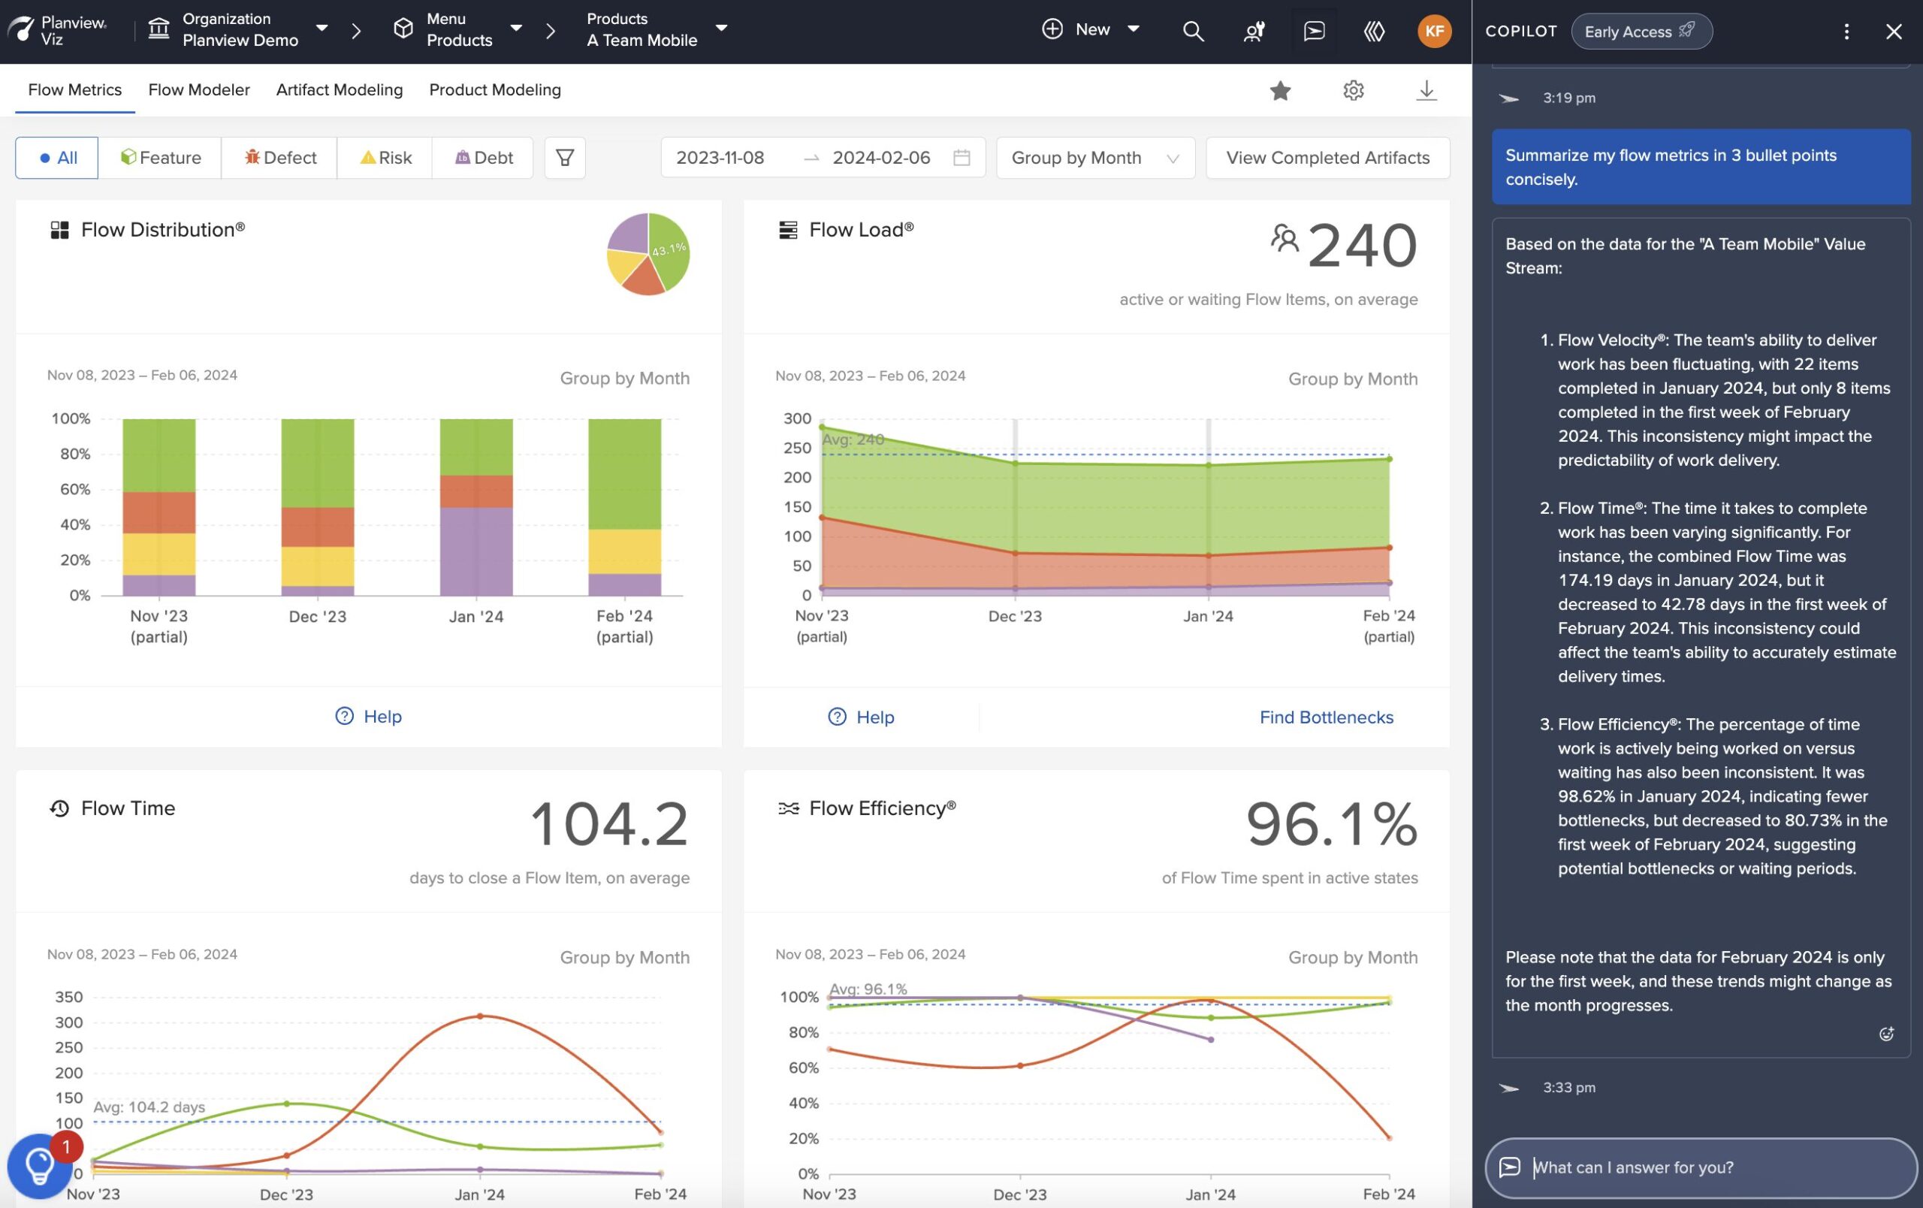Select the Feature filter
The image size is (1923, 1208).
[x=161, y=158]
